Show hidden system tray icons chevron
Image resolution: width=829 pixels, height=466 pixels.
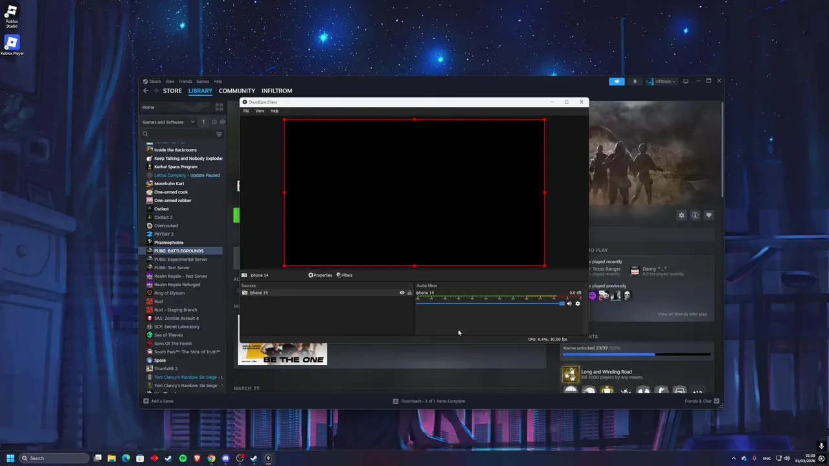[x=734, y=458]
